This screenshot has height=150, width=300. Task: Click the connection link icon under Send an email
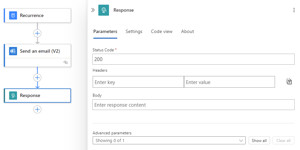[66, 62]
